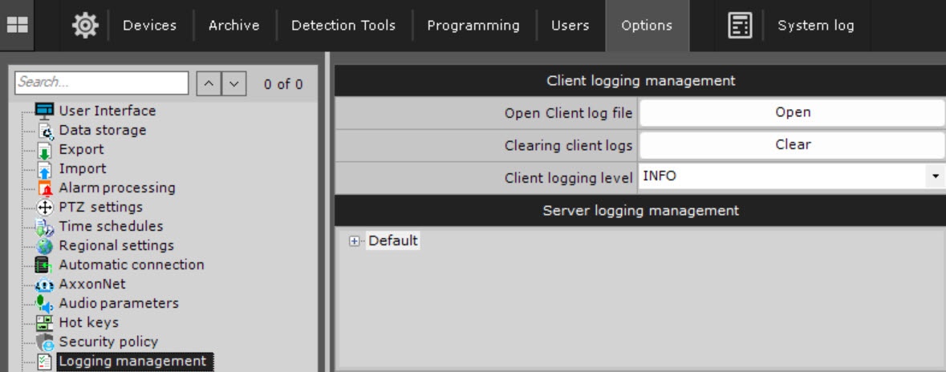
Task: Click the Logging management checklist icon
Action: (45, 362)
